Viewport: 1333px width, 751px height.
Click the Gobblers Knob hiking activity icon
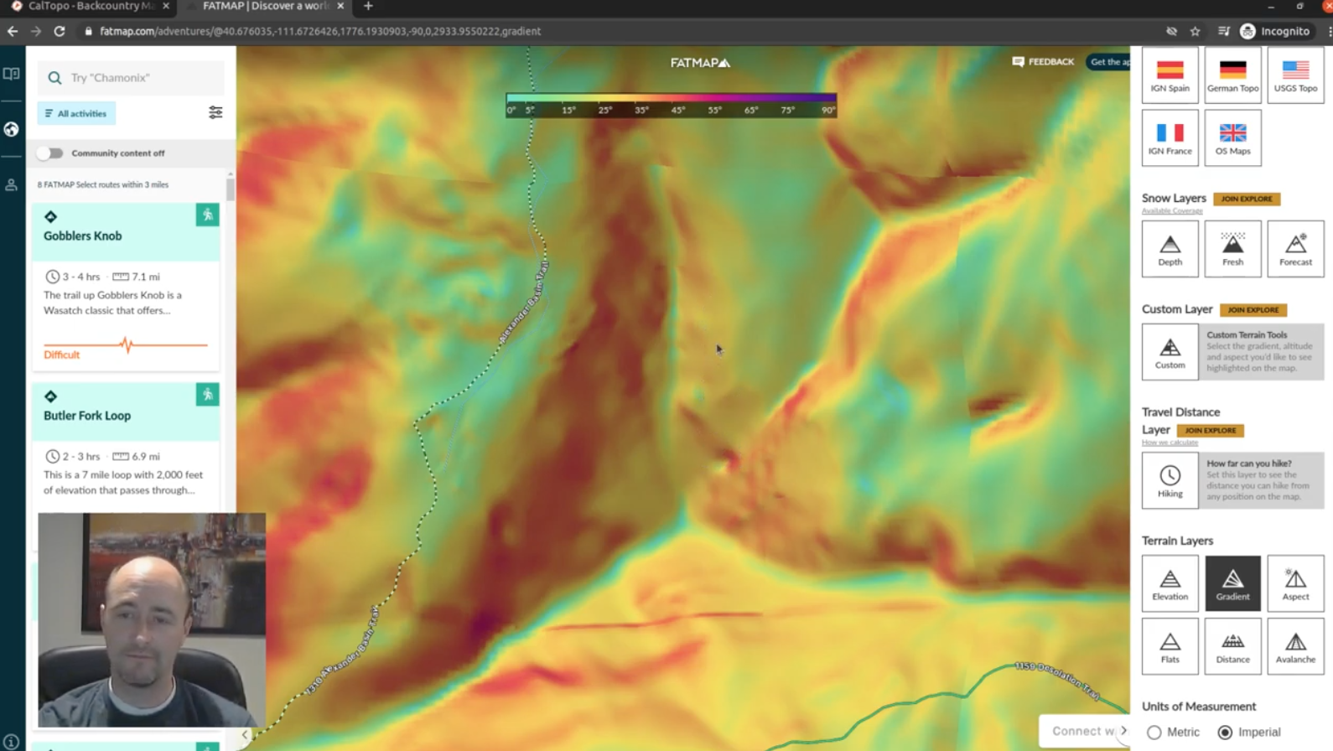[207, 215]
